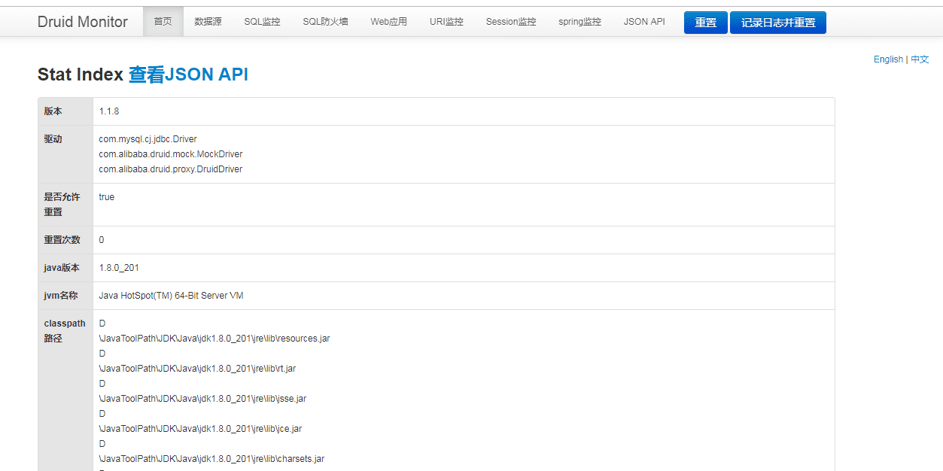The width and height of the screenshot is (943, 471).
Task: Select the value true
Action: tap(107, 197)
